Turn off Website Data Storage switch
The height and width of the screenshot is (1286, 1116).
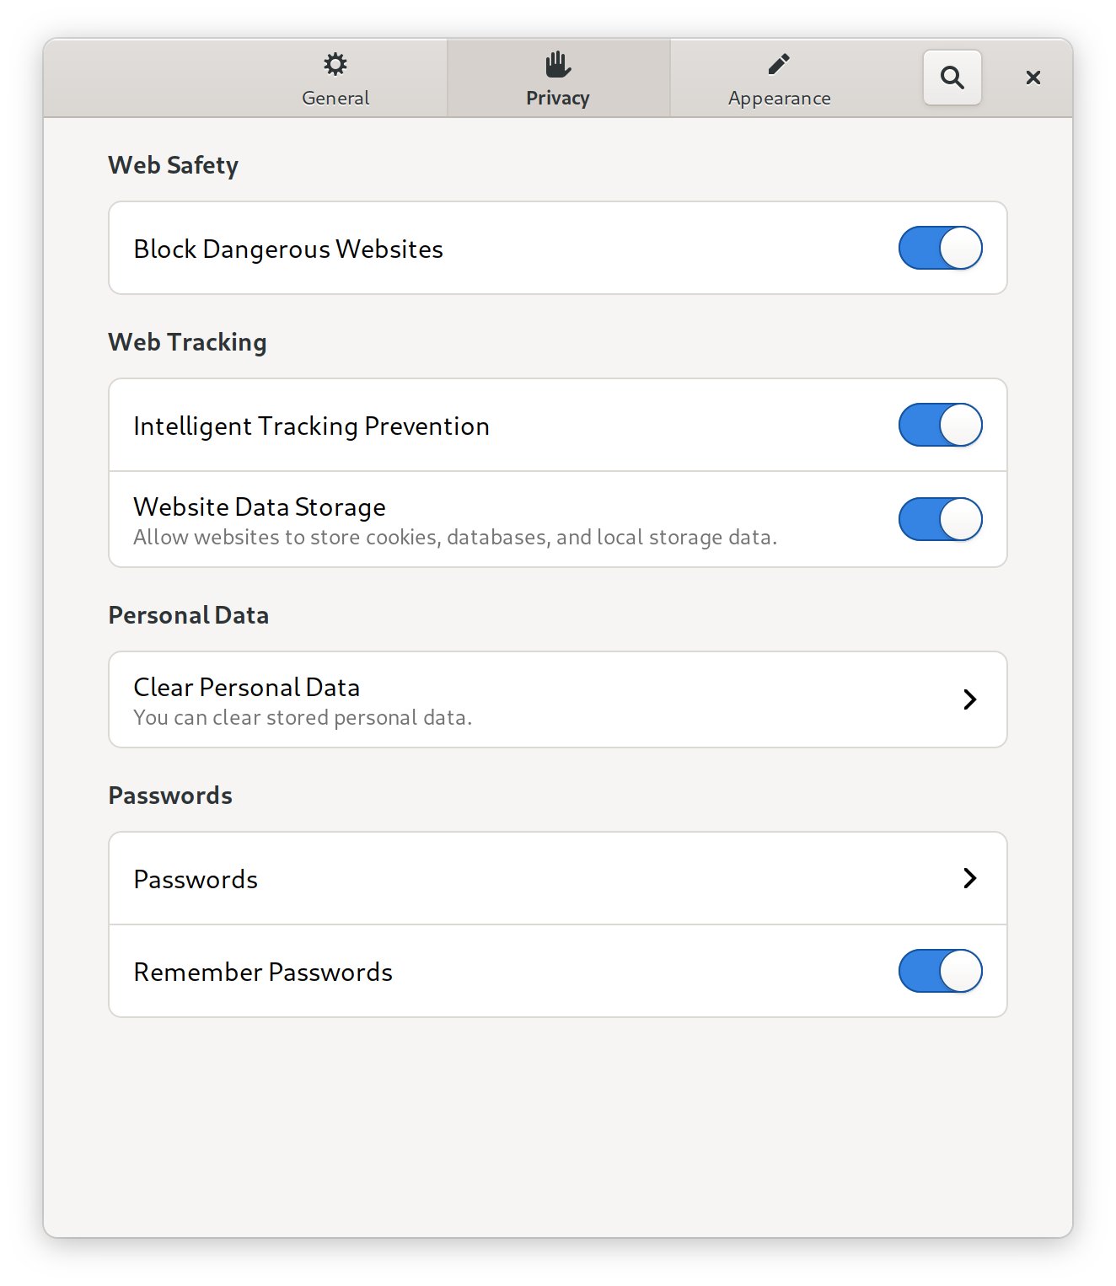click(x=941, y=519)
